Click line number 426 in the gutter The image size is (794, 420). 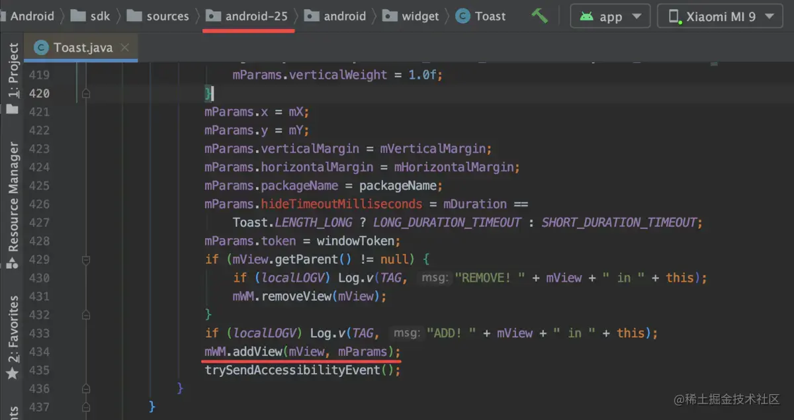(x=39, y=204)
